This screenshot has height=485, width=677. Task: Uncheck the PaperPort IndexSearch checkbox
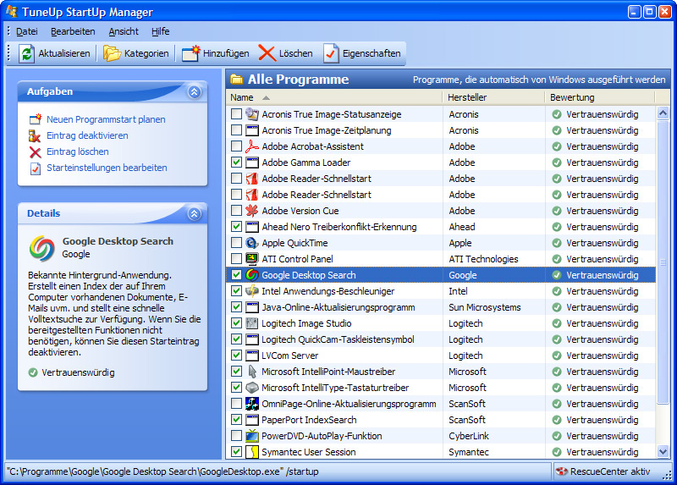pos(236,420)
